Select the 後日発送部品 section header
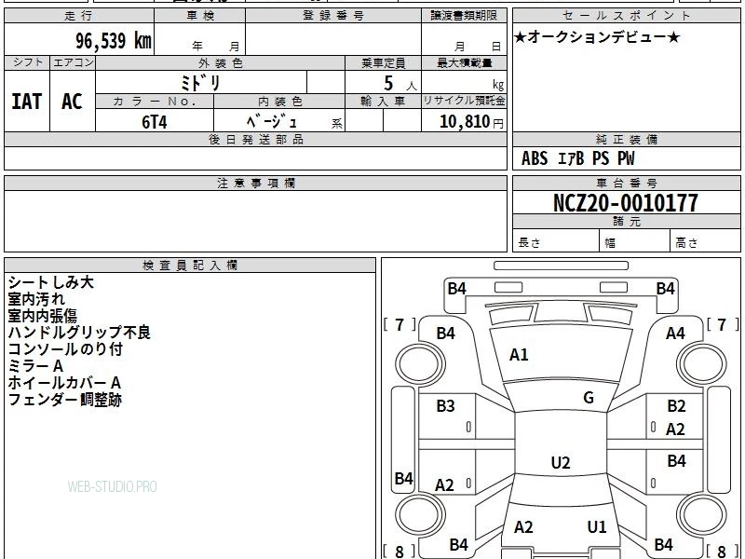Viewport: 745px width, 559px height. pos(255,139)
